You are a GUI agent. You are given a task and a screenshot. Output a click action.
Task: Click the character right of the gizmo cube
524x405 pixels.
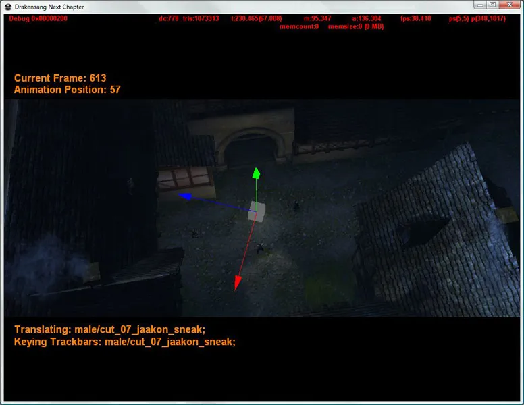click(x=296, y=205)
